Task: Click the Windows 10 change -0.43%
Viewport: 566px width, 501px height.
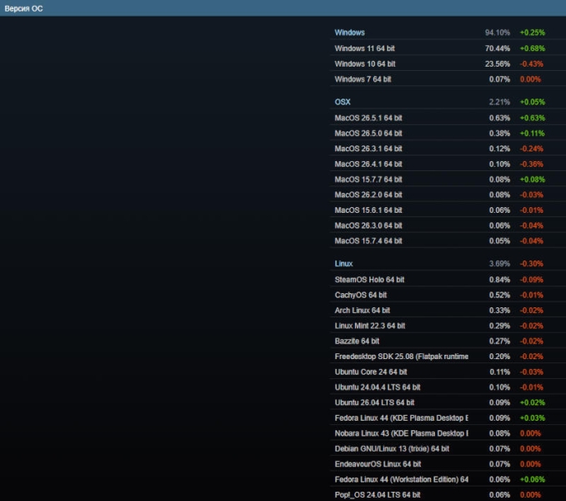Action: tap(531, 64)
